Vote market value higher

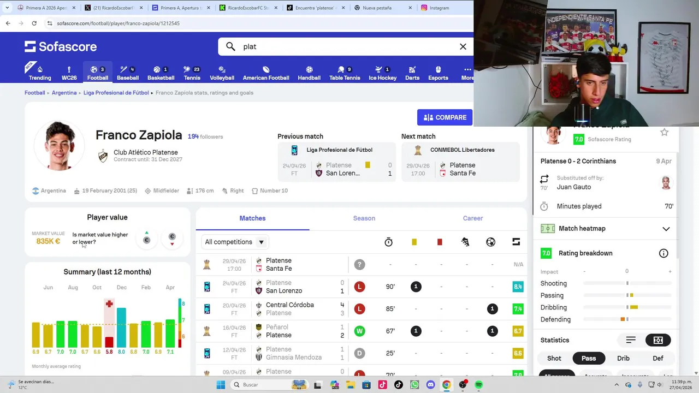click(x=146, y=239)
